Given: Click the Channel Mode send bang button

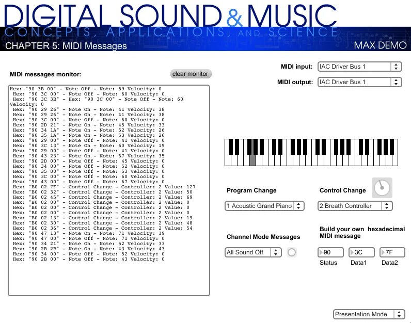Looking at the screenshot, I should [x=292, y=252].
